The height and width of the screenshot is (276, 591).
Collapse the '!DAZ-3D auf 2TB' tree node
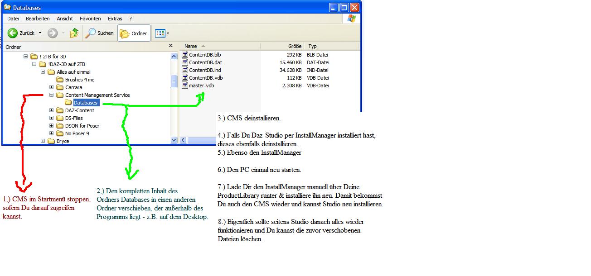coord(34,64)
